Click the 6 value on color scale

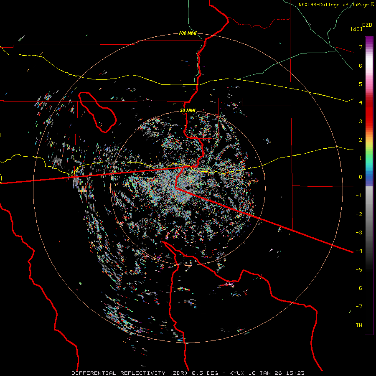[x=361, y=66]
